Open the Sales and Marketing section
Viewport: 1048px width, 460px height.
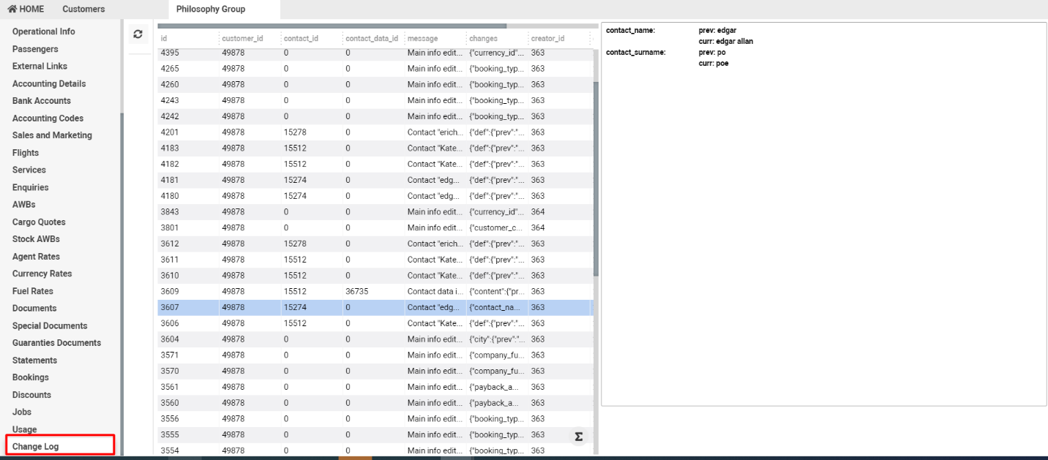pos(52,135)
